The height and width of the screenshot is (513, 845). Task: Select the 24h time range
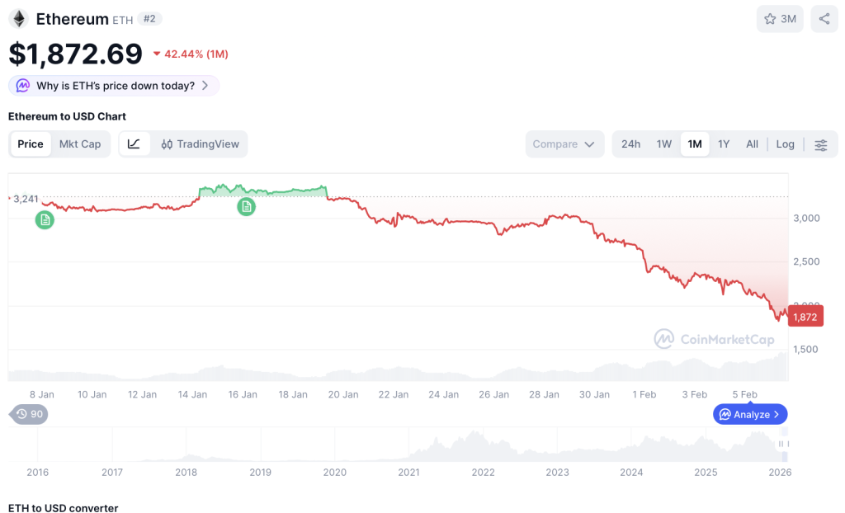pyautogui.click(x=630, y=144)
